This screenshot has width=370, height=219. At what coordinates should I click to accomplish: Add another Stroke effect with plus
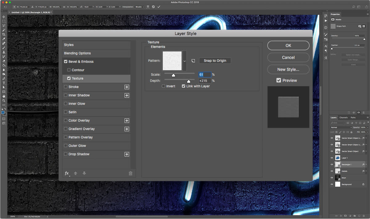127,87
